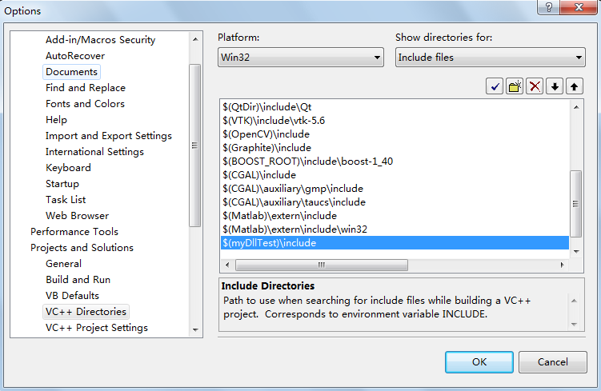Viewport: 601px width, 391px height.
Task: Click options tree scroll down arrow
Action: click(x=195, y=329)
